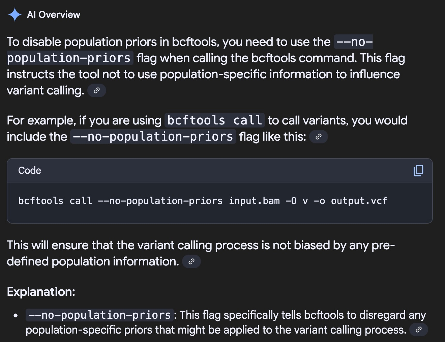This screenshot has height=342, width=445.
Task: Click the inline 'bcftools call' code snippet
Action: (x=214, y=120)
